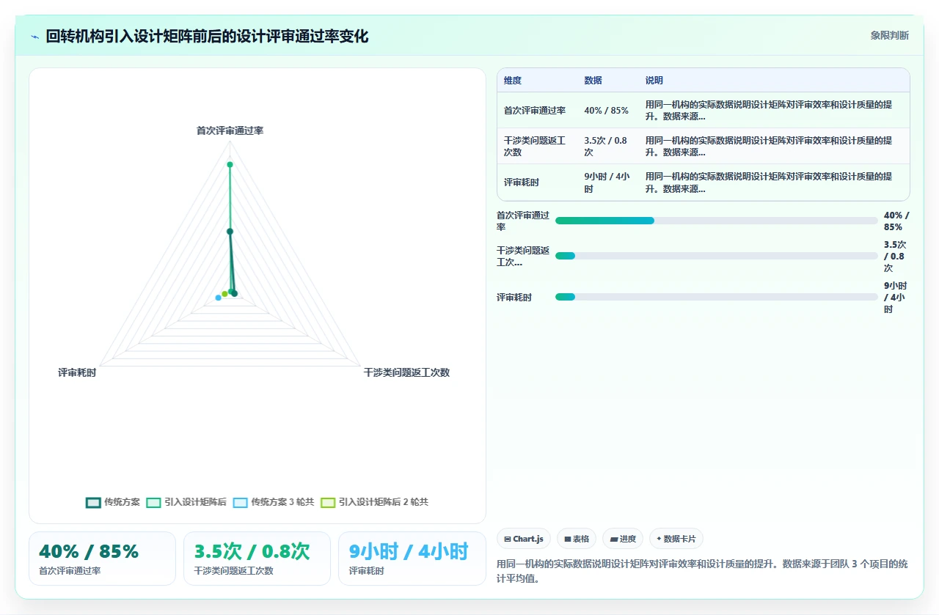Select the 9小时 / 4小时 stat card

[x=412, y=559]
